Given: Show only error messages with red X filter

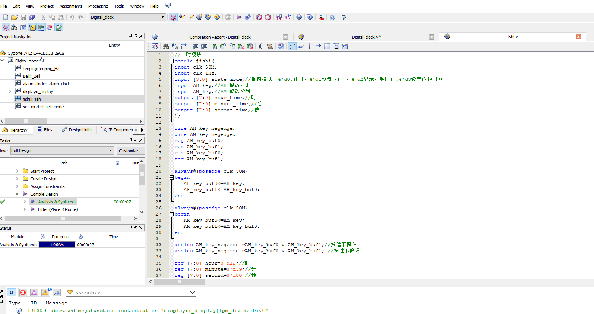Looking at the screenshot, I should (x=23, y=293).
